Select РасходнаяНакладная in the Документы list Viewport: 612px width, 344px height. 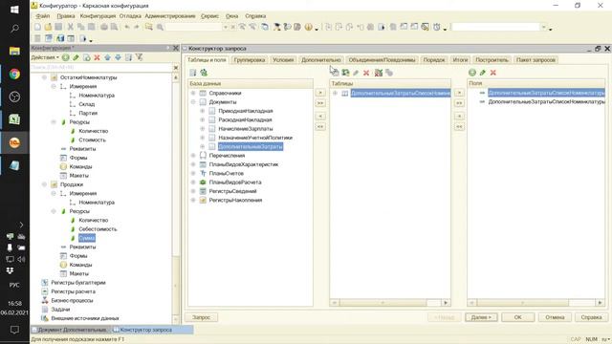pos(245,120)
